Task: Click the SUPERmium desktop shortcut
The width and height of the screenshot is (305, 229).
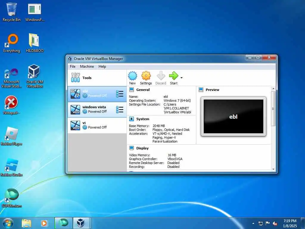Action: [12, 198]
